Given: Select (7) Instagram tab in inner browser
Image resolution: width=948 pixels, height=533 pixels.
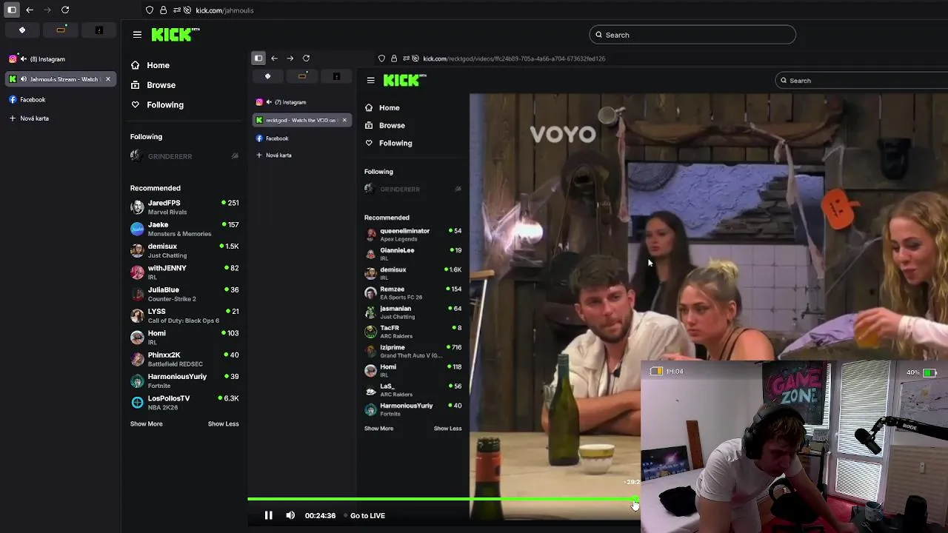Looking at the screenshot, I should click(301, 102).
